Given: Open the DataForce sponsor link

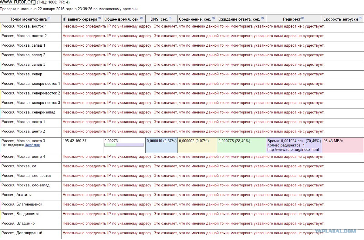Looking at the screenshot, I should pos(32,145).
